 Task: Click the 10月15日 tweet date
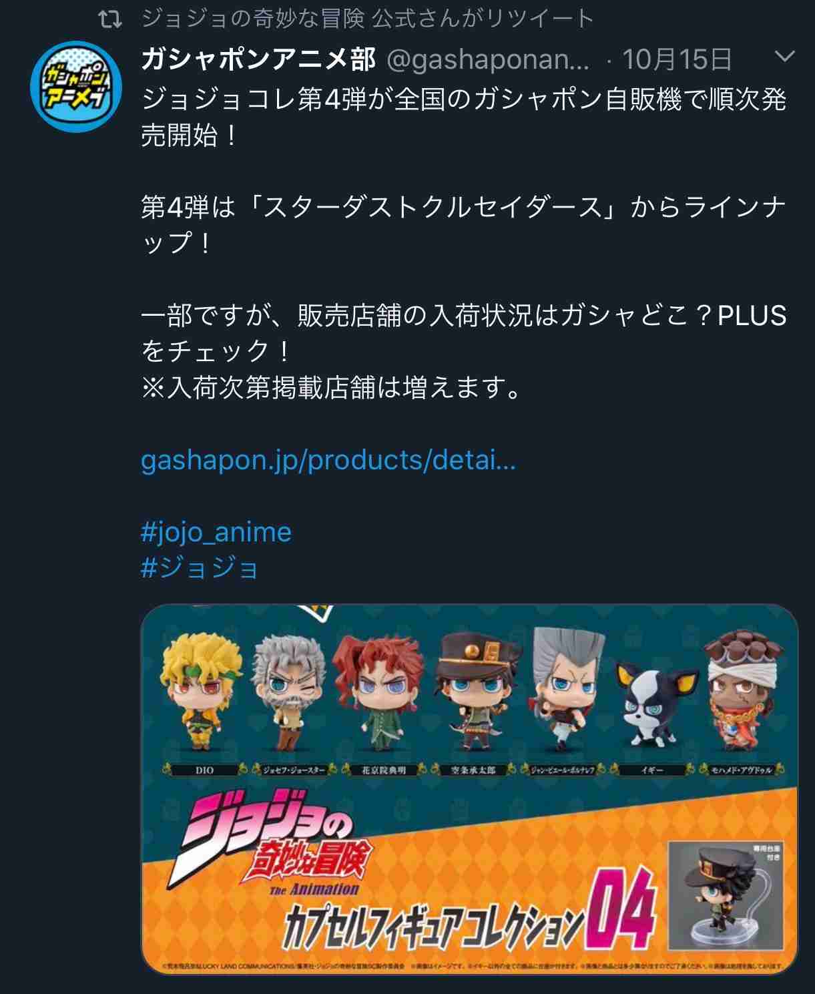(x=677, y=60)
